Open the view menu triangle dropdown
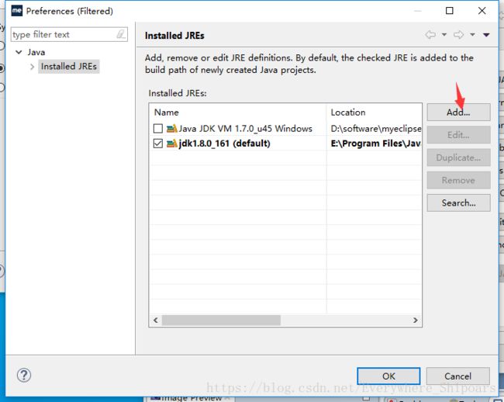Screen dimensions: 504x402 tap(486, 35)
